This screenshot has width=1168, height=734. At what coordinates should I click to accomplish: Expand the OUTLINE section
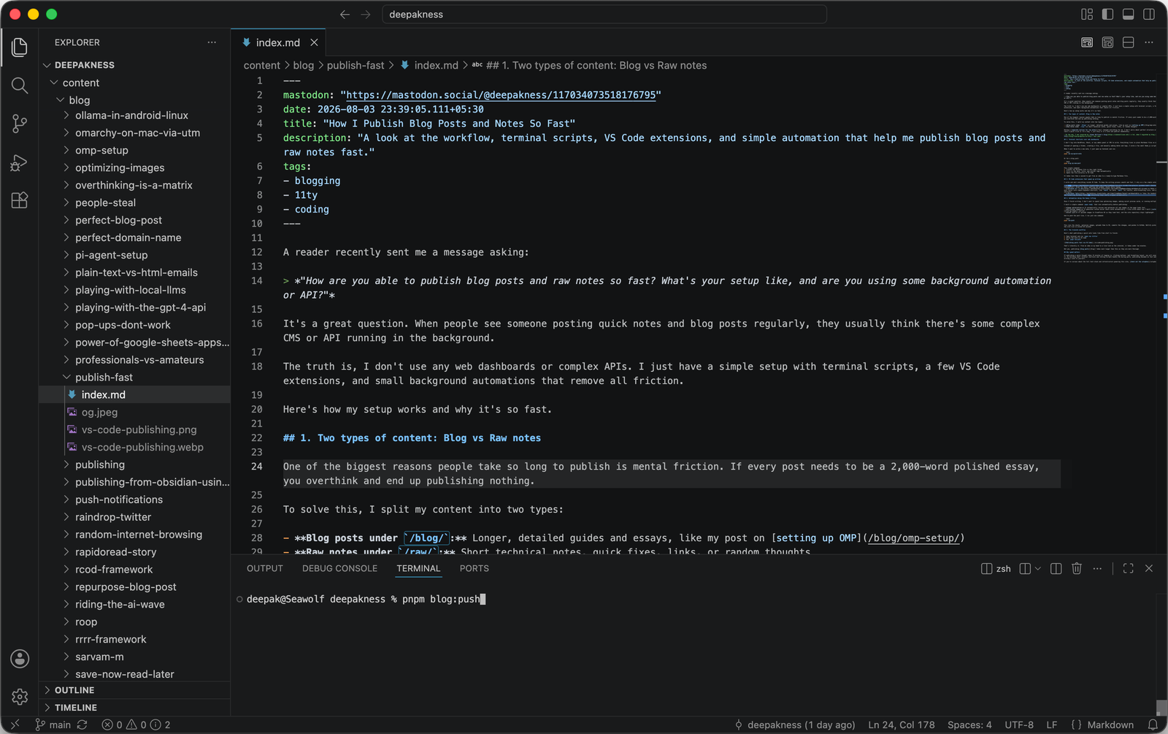(135, 690)
